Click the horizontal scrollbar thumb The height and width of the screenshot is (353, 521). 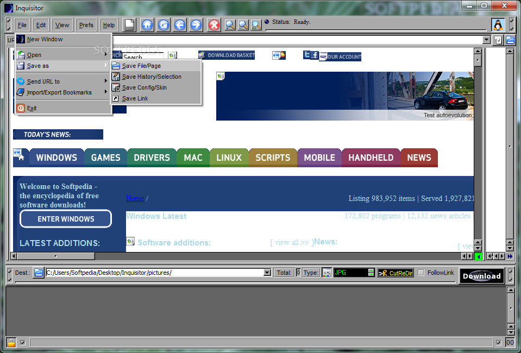pyautogui.click(x=56, y=256)
